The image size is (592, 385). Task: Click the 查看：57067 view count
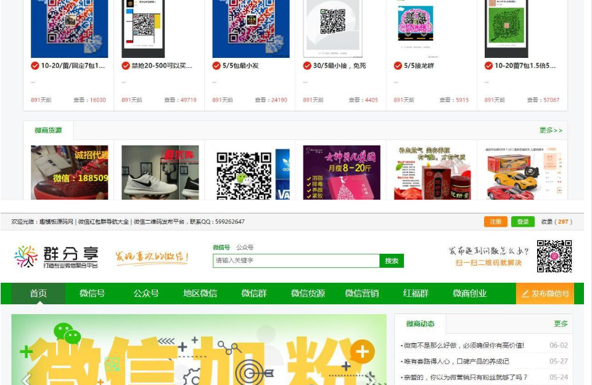[543, 100]
